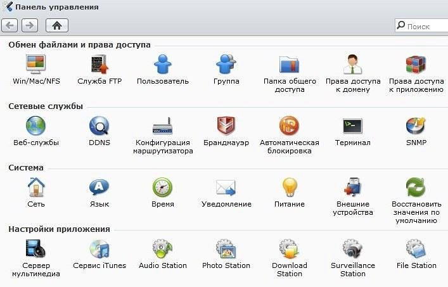This screenshot has width=448, height=287.
Task: Open Сервер мультимедиа media server icon
Action: click(x=36, y=248)
